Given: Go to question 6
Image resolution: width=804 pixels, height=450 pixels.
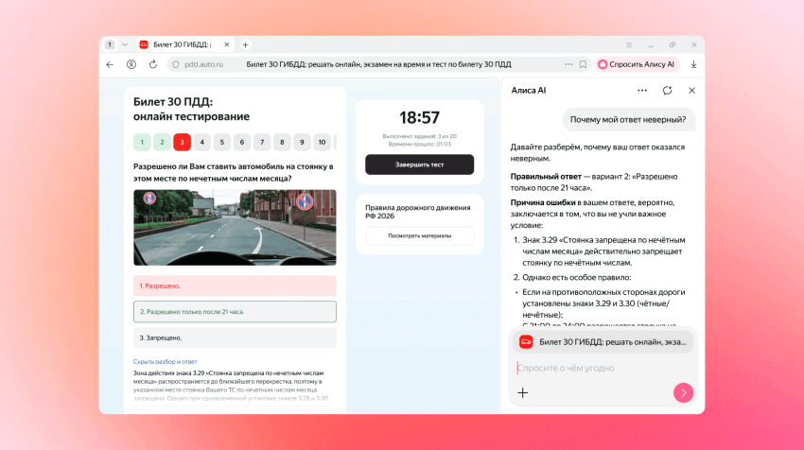Looking at the screenshot, I should [242, 143].
